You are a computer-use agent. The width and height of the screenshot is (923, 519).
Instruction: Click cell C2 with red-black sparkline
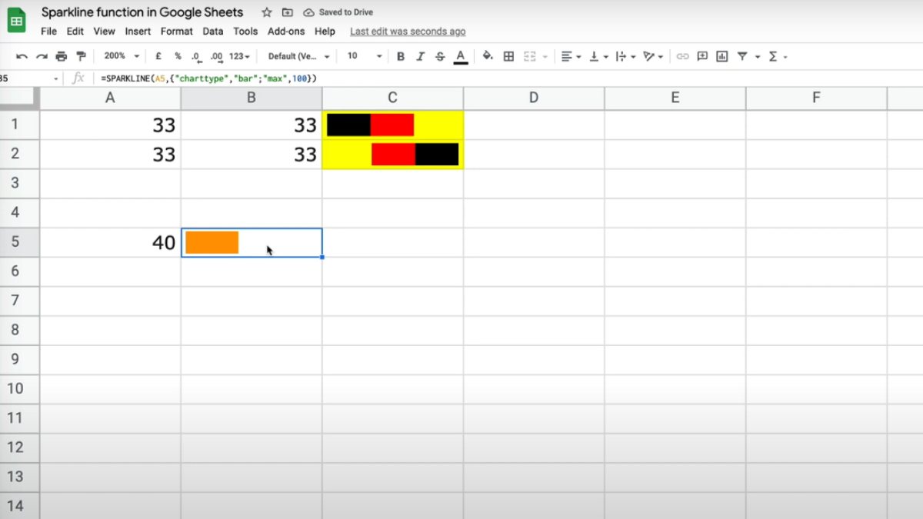pos(393,154)
